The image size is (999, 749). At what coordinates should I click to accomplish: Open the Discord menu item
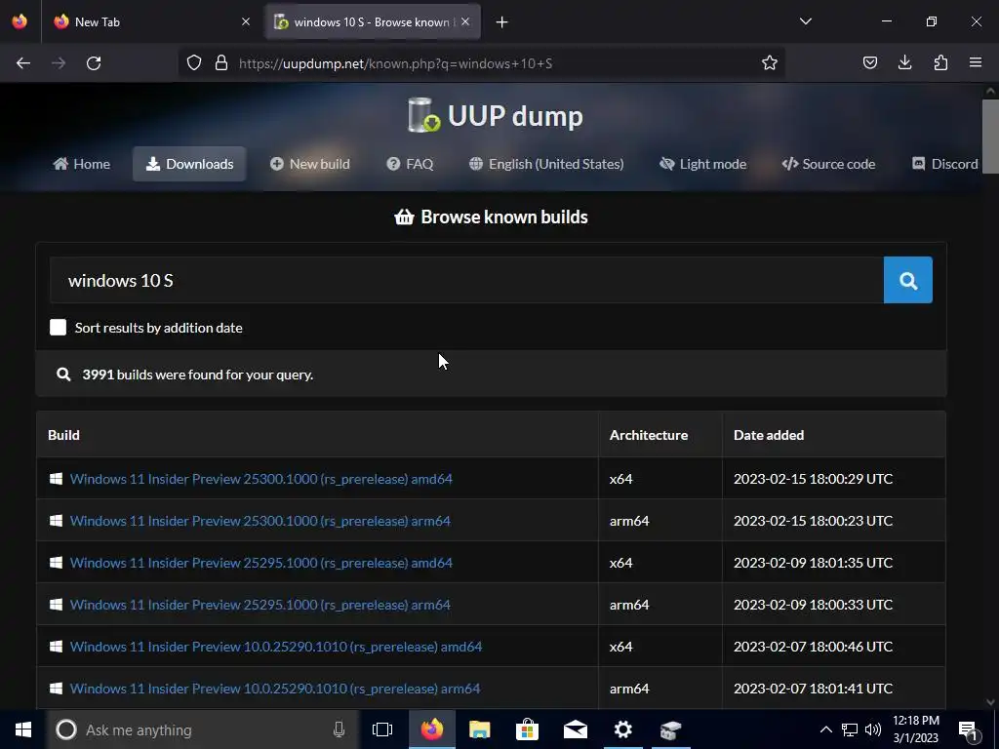coord(944,164)
